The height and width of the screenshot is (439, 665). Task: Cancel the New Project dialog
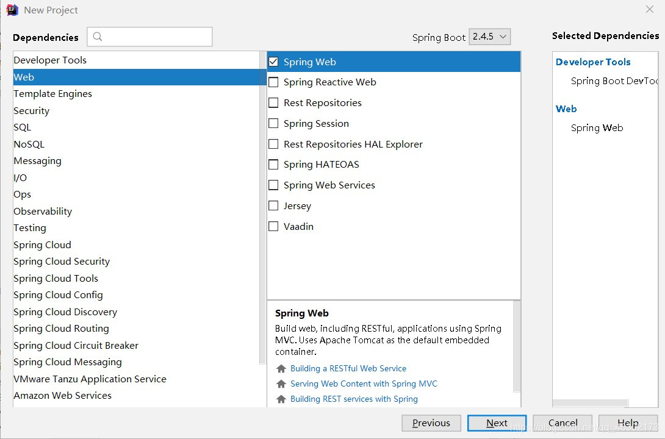pos(563,423)
